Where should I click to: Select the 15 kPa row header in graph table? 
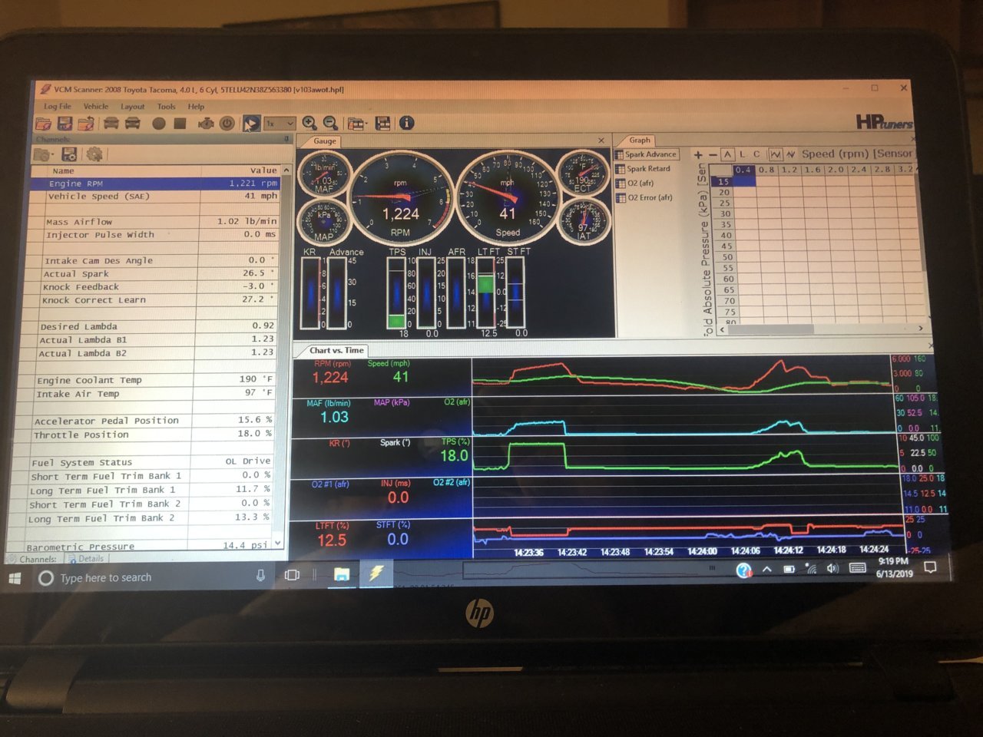(x=723, y=181)
